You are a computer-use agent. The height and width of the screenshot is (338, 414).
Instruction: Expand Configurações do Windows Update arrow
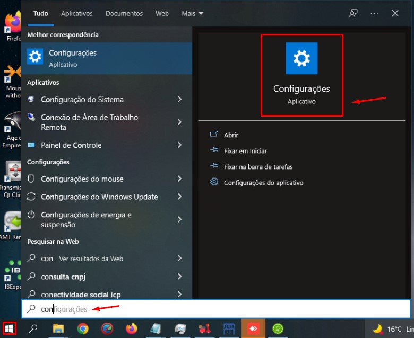pyautogui.click(x=179, y=197)
